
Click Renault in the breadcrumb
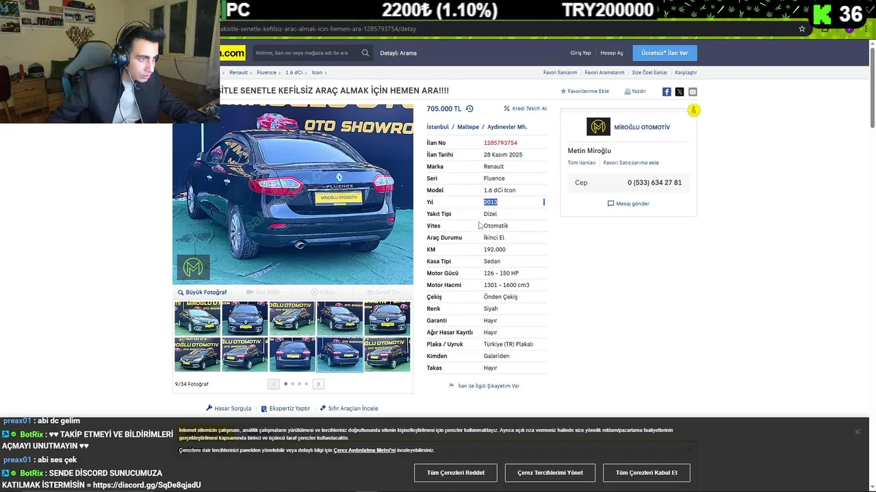click(x=238, y=72)
